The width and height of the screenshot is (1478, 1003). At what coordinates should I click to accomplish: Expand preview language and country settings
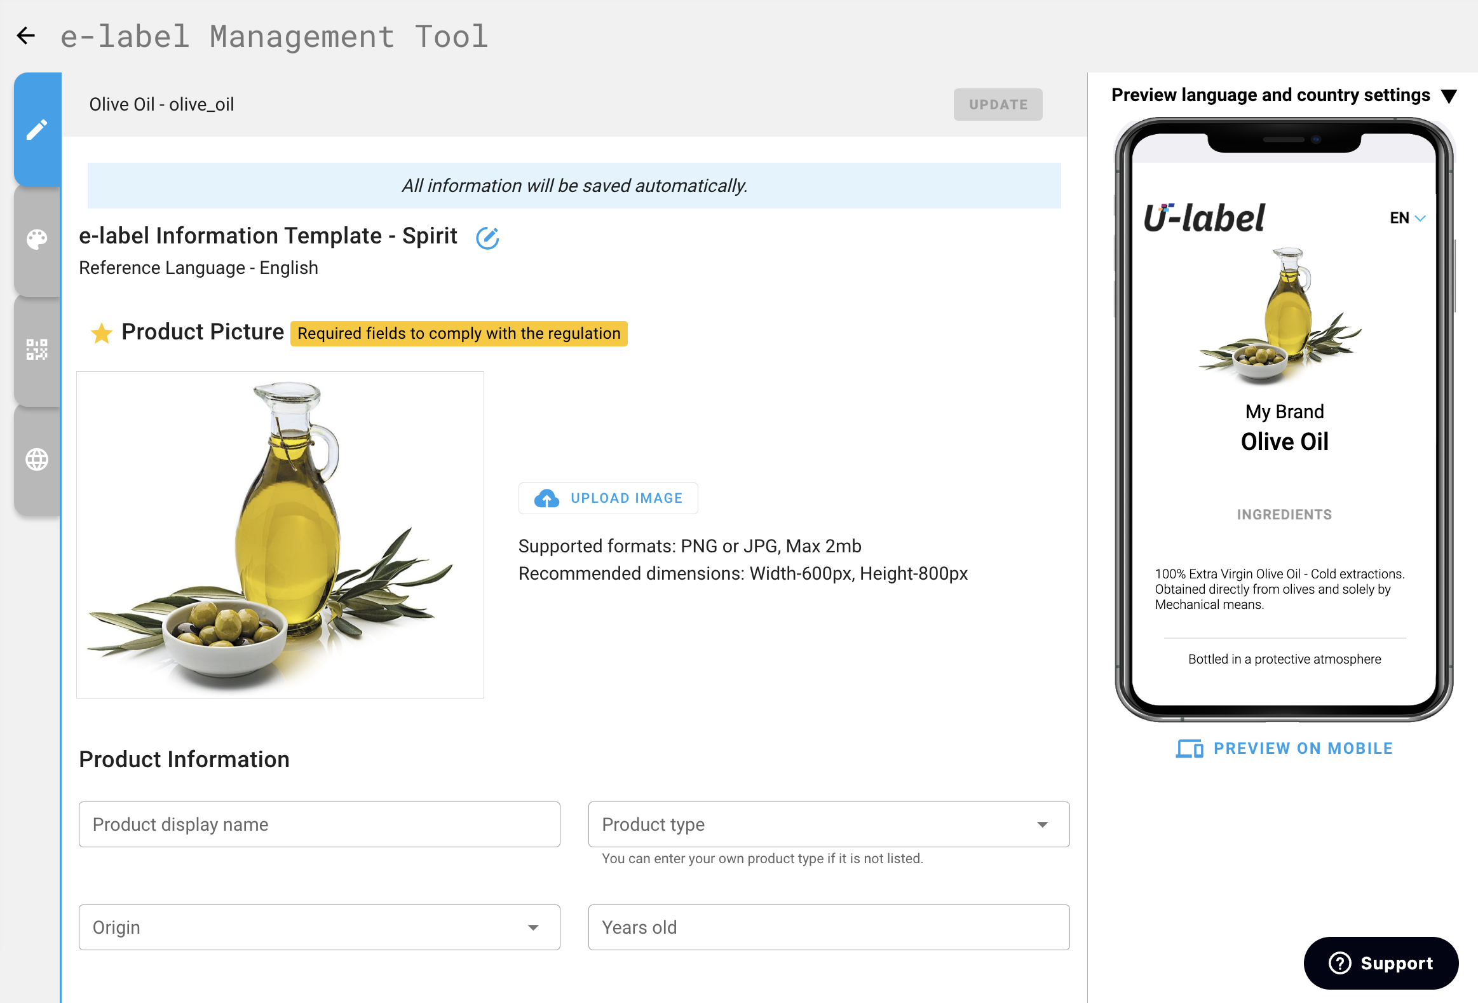point(1449,96)
